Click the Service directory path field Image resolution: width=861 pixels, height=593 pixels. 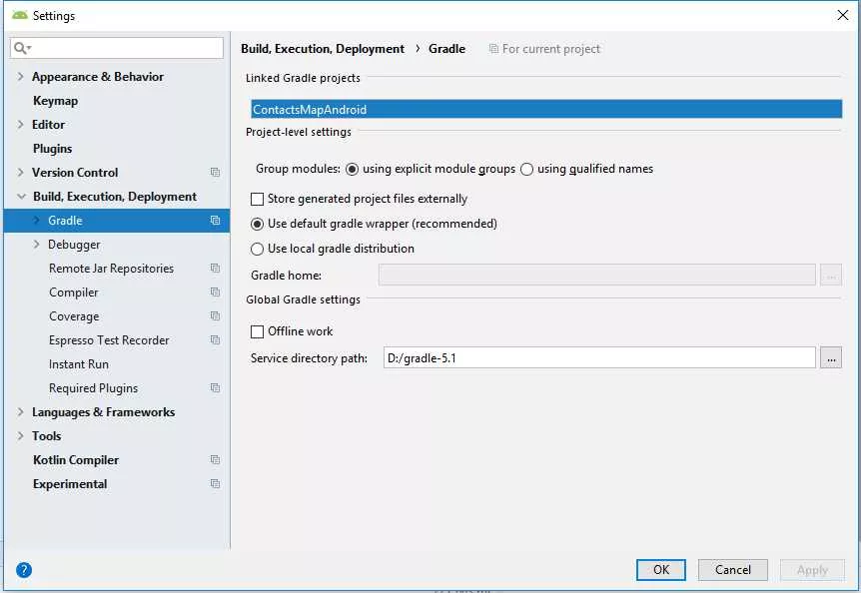pyautogui.click(x=599, y=358)
